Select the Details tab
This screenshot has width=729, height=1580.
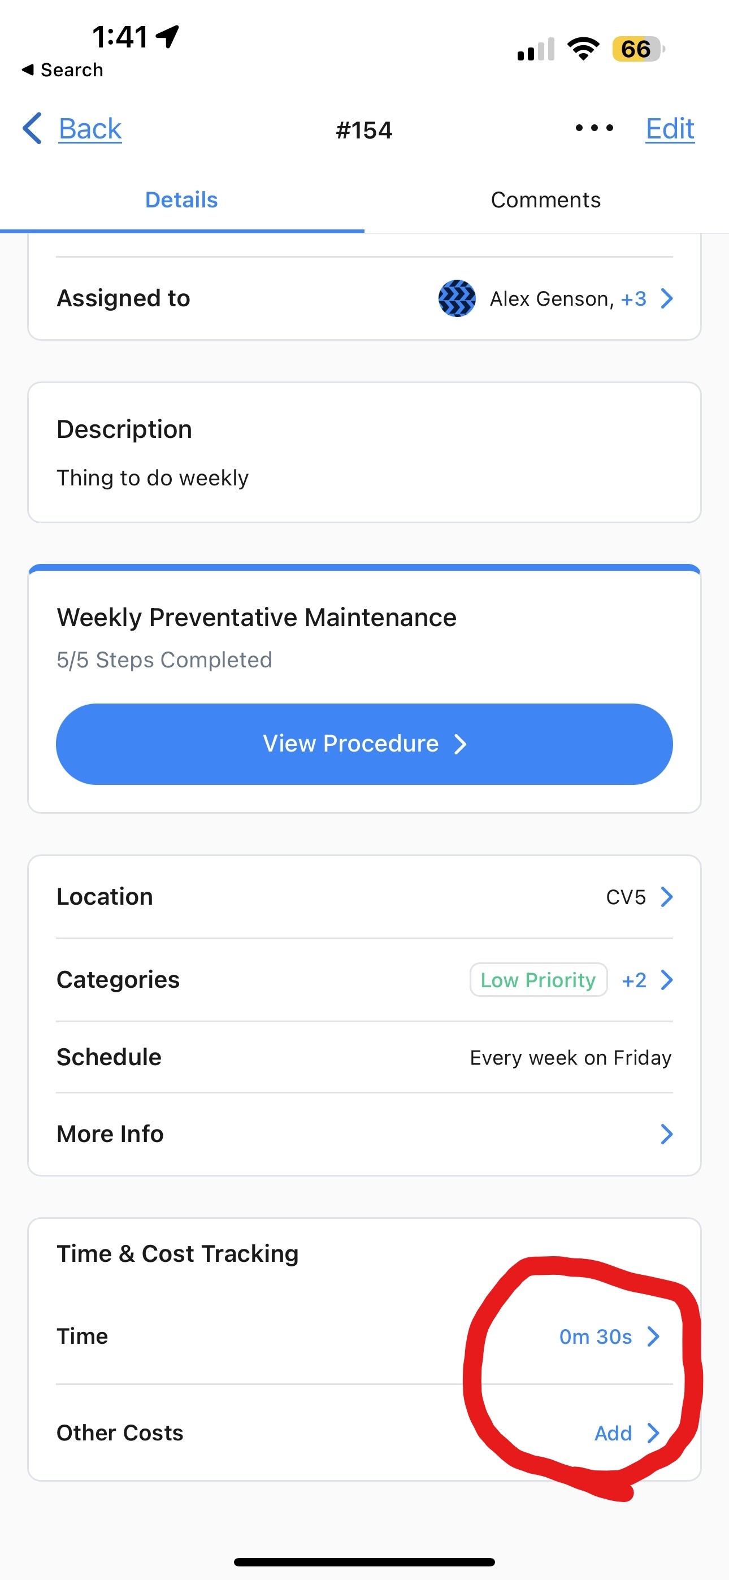(x=181, y=200)
